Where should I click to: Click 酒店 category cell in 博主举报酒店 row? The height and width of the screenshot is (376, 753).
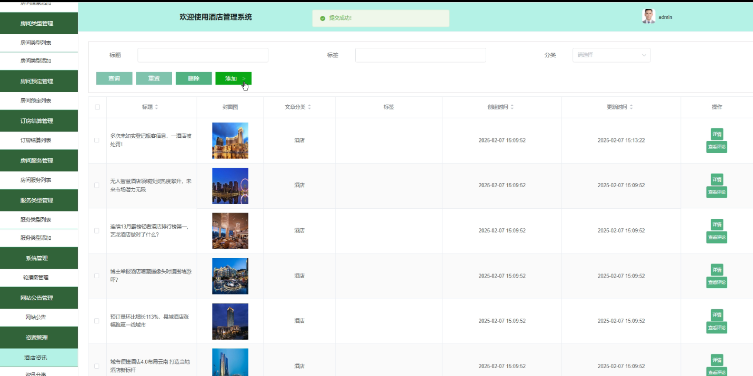(299, 276)
